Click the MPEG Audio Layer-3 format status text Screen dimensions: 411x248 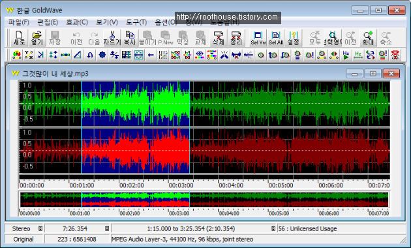[182, 239]
